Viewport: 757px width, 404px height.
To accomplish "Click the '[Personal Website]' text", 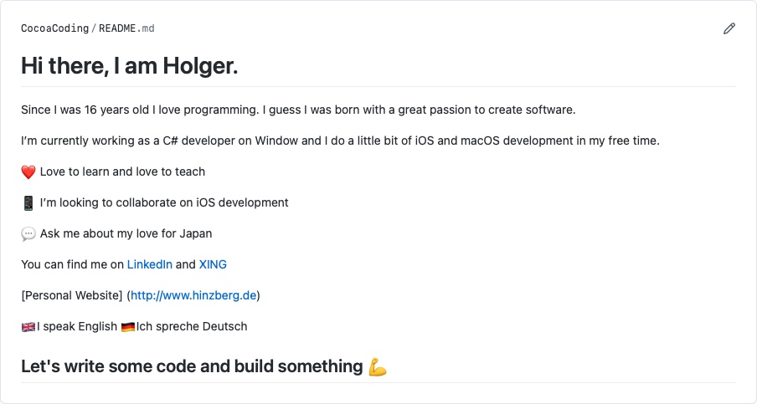I will pyautogui.click(x=72, y=295).
